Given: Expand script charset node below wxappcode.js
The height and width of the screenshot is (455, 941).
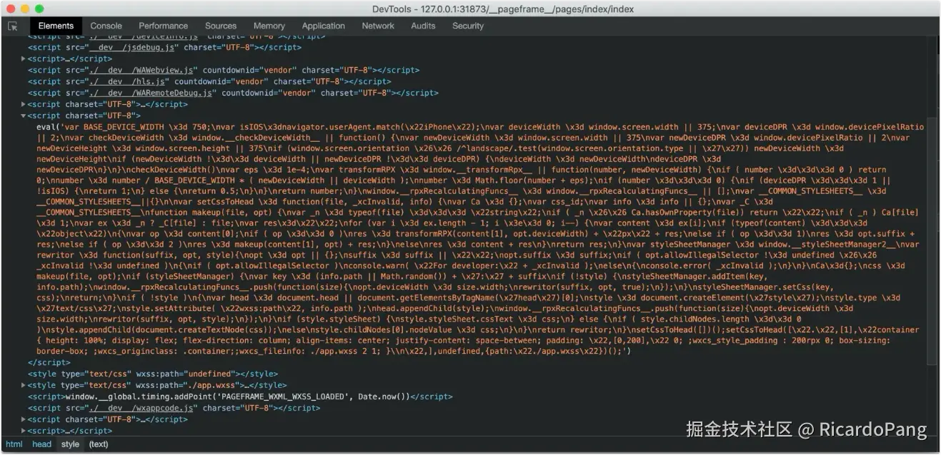Looking at the screenshot, I should 24,419.
